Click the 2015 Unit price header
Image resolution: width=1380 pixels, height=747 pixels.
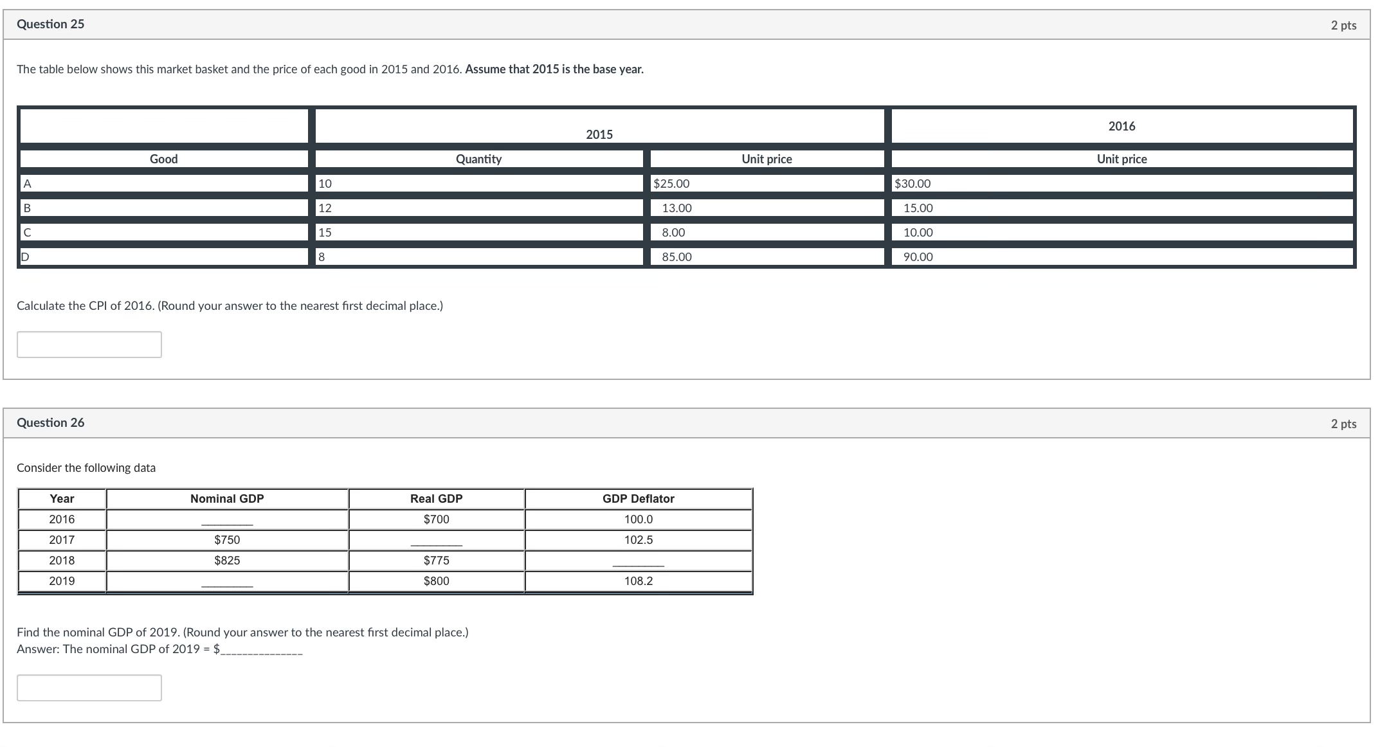coord(767,159)
